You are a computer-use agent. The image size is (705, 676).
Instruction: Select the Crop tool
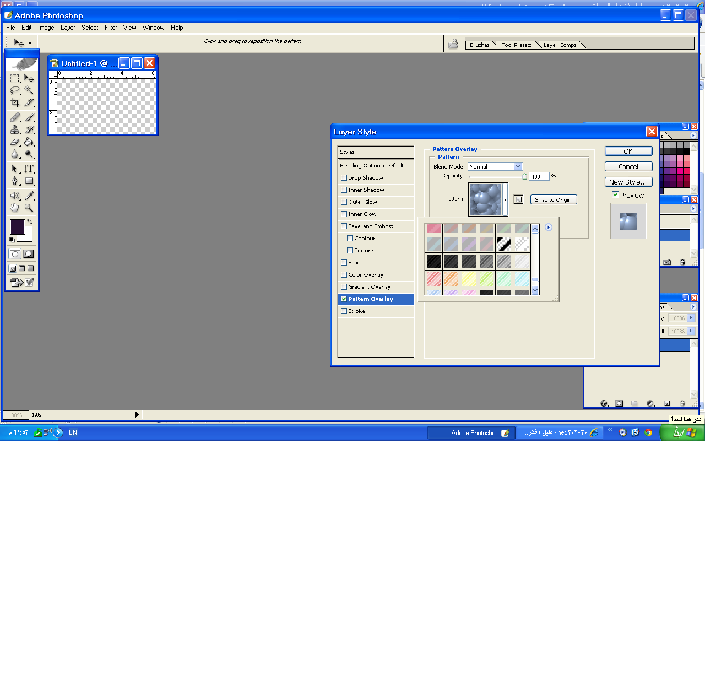pyautogui.click(x=15, y=102)
